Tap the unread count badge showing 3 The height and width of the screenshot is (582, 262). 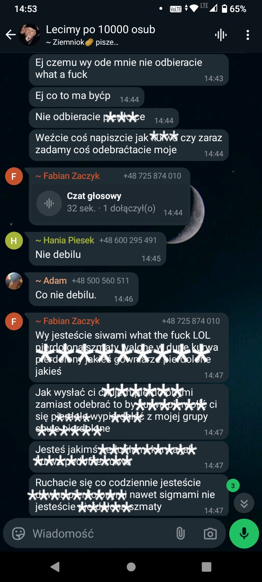233,486
